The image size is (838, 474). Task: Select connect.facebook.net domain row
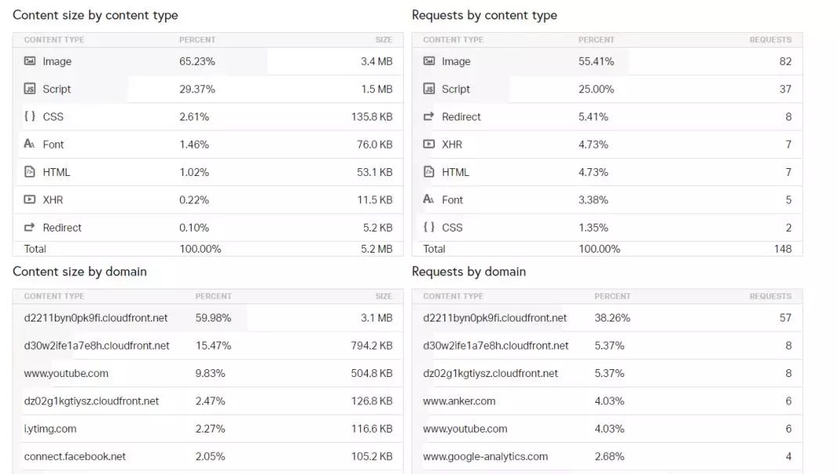tap(75, 457)
